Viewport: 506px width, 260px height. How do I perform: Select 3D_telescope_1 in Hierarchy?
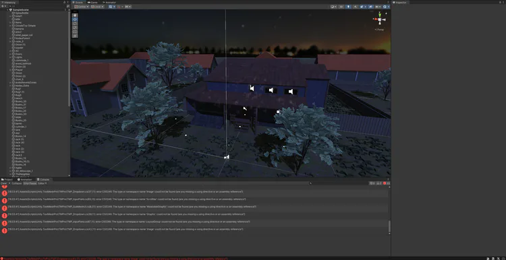24,171
